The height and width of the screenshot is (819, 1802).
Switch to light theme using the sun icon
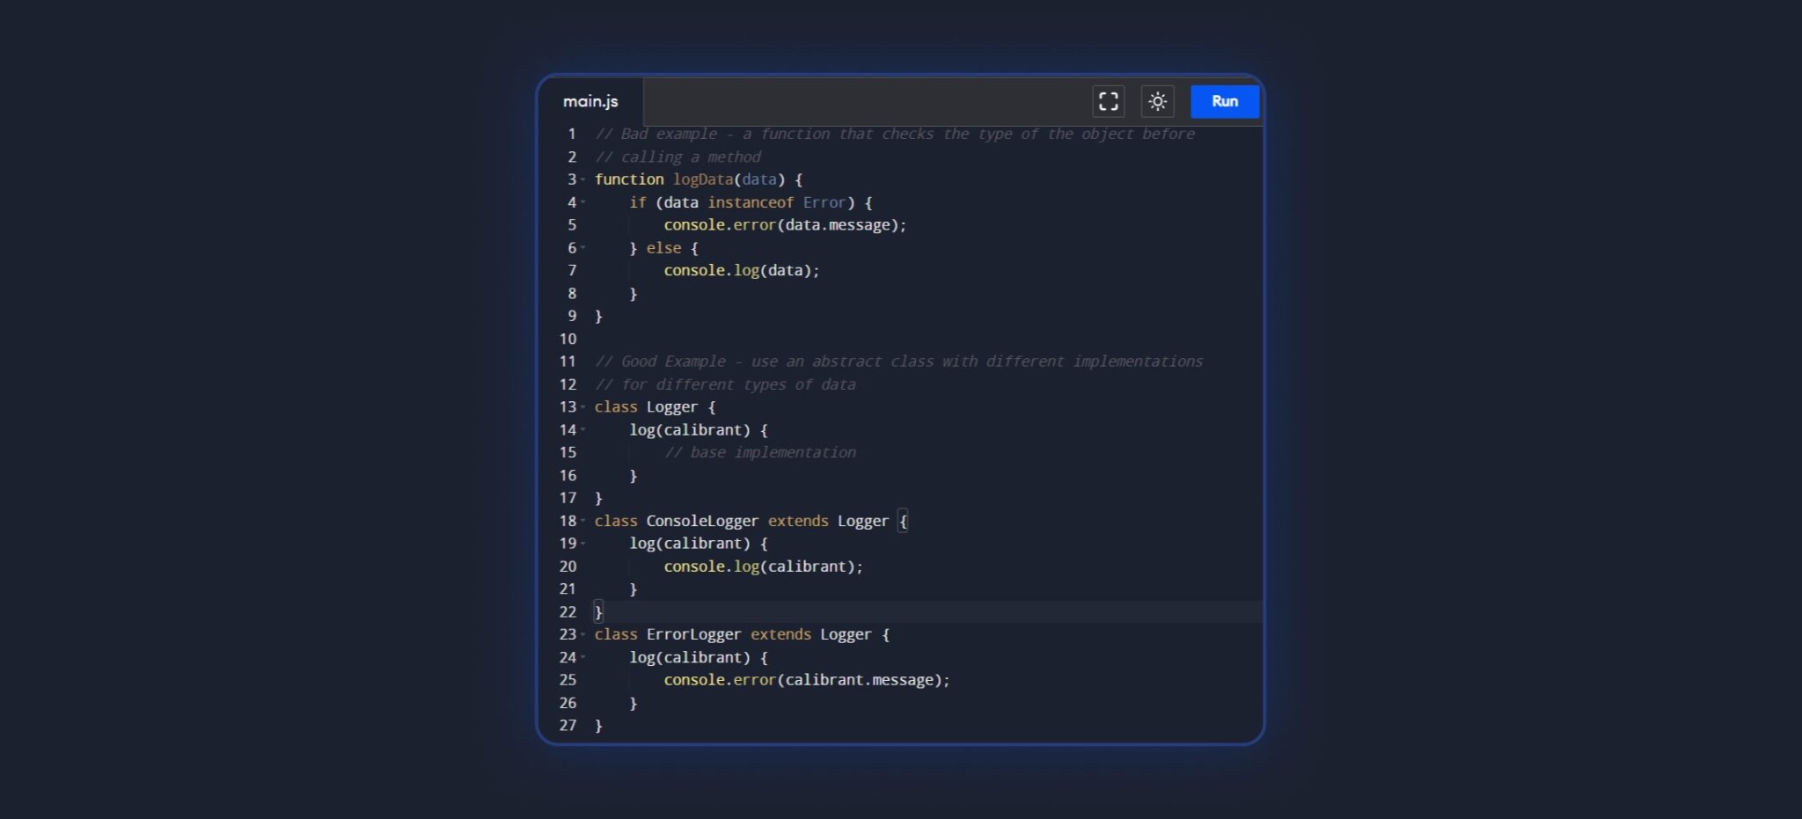(1158, 101)
